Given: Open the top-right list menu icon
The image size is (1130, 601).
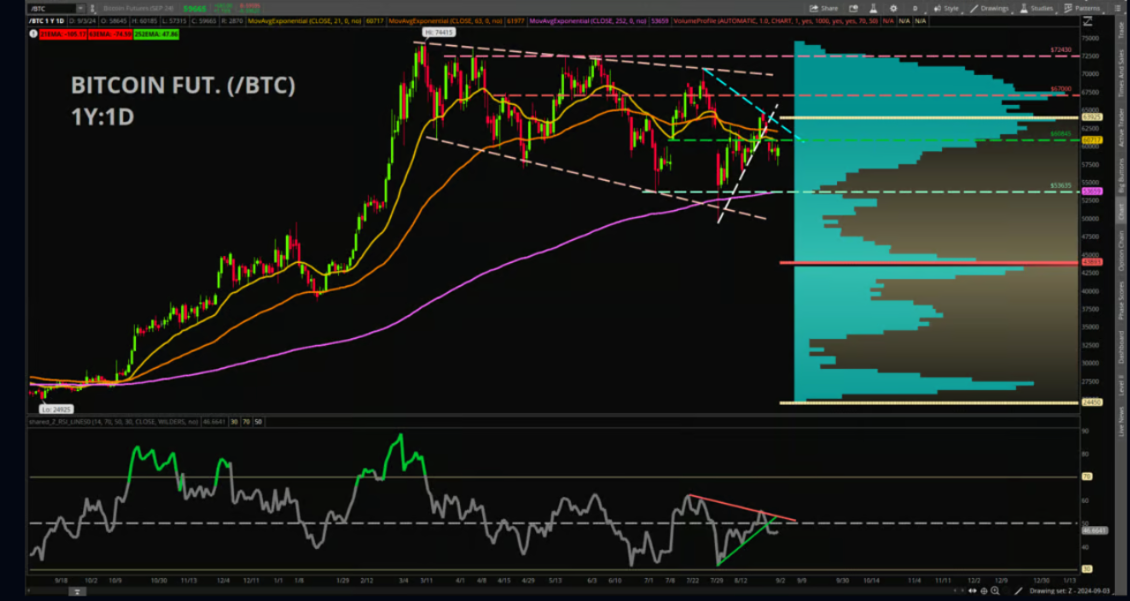Looking at the screenshot, I should [1119, 7].
